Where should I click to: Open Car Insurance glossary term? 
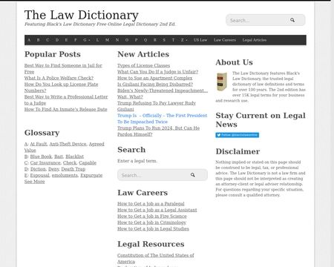(x=45, y=162)
